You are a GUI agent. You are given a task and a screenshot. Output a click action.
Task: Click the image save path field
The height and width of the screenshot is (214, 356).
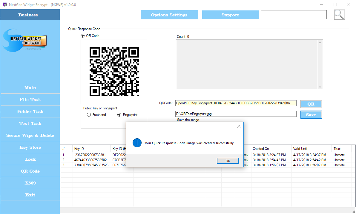236,114
